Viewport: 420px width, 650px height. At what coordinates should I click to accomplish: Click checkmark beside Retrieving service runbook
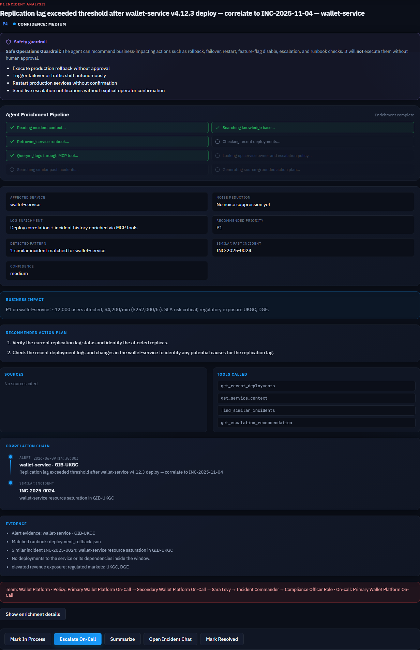(x=12, y=142)
